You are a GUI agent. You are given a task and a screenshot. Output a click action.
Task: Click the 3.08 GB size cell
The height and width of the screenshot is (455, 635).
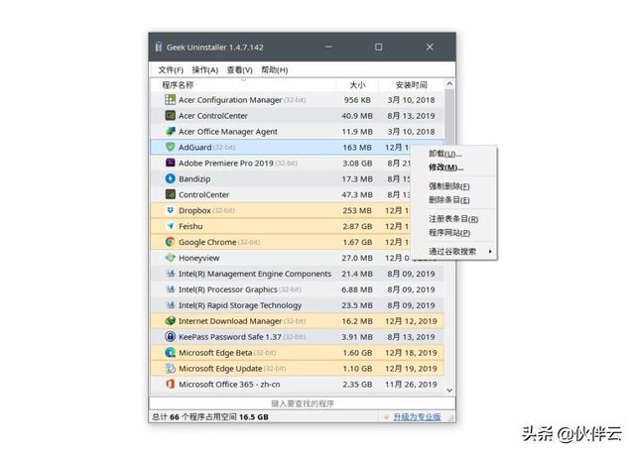(x=357, y=163)
